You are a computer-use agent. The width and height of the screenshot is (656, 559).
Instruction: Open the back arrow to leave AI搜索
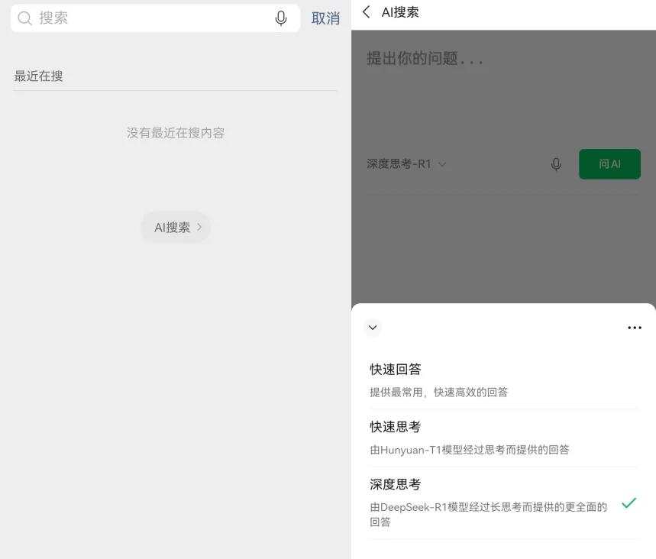pyautogui.click(x=364, y=12)
